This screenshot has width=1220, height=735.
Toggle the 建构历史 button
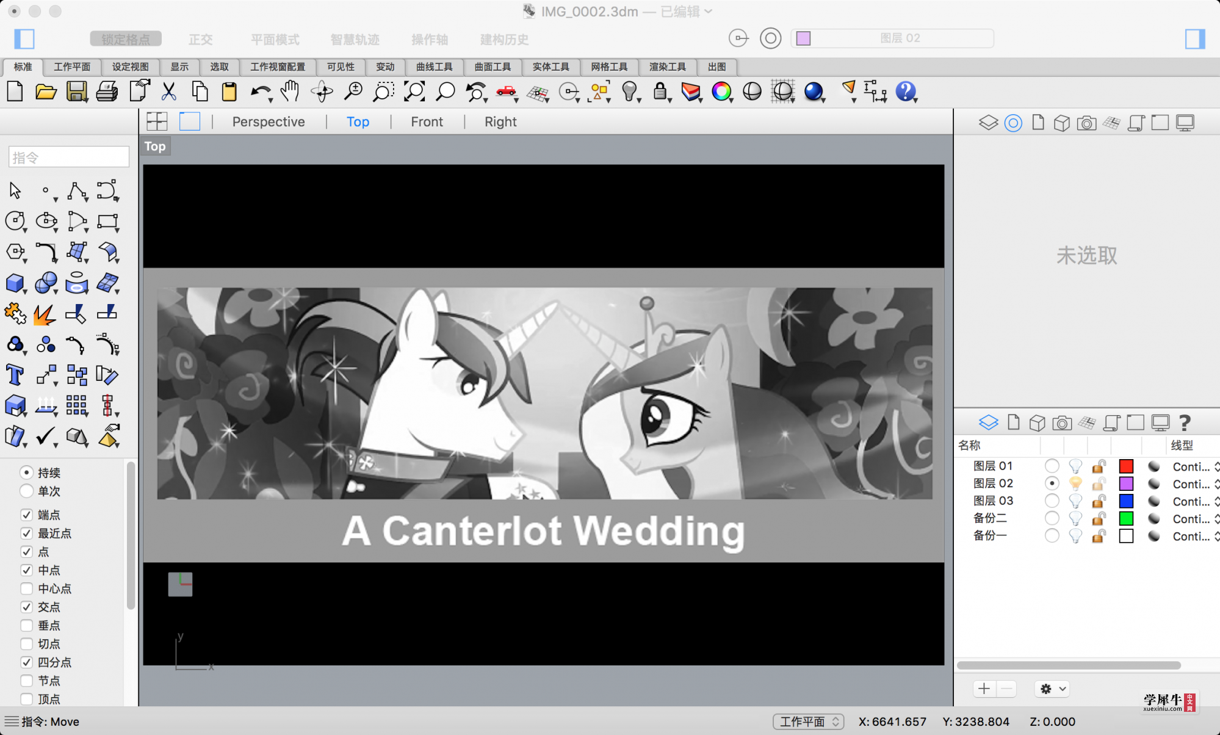pos(504,39)
